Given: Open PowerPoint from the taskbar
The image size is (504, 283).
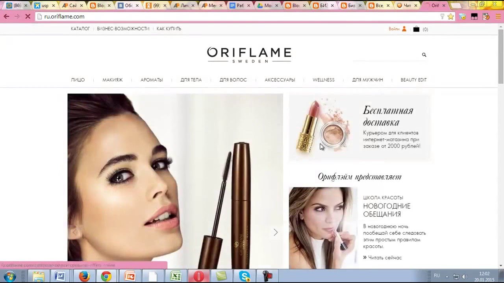Looking at the screenshot, I should click(130, 276).
